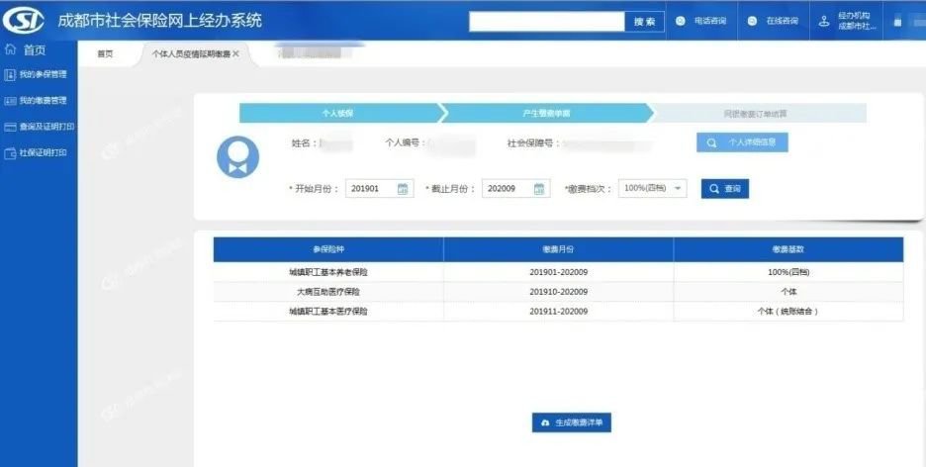Click the 电话咨询 phone icon
The image size is (926, 467).
coord(681,21)
